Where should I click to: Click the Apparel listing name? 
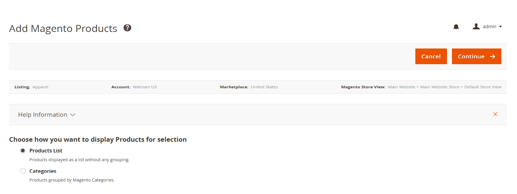point(40,87)
